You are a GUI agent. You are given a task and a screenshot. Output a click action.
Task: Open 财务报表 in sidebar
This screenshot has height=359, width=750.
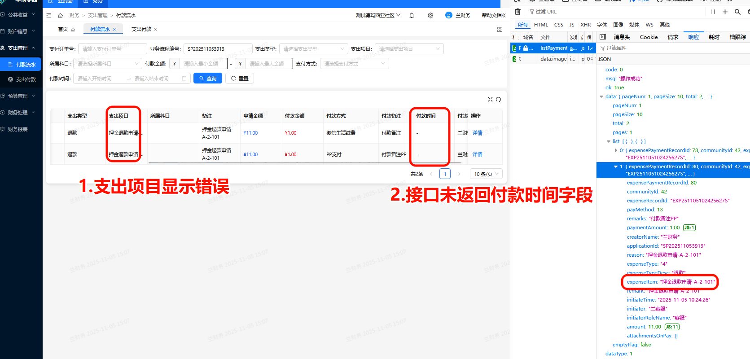pyautogui.click(x=21, y=129)
